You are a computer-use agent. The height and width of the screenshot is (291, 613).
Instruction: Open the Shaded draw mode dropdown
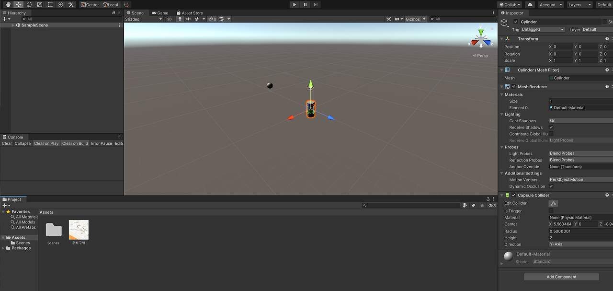[x=144, y=19]
